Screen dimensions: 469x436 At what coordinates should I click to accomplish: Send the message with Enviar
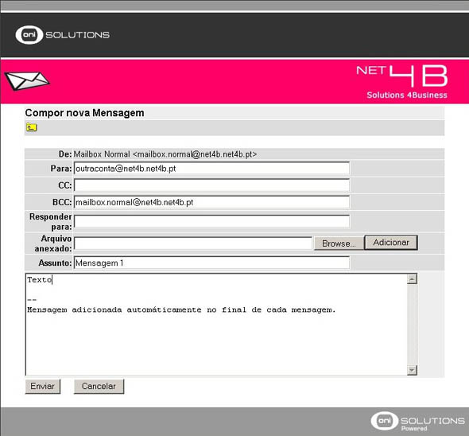[x=43, y=387]
